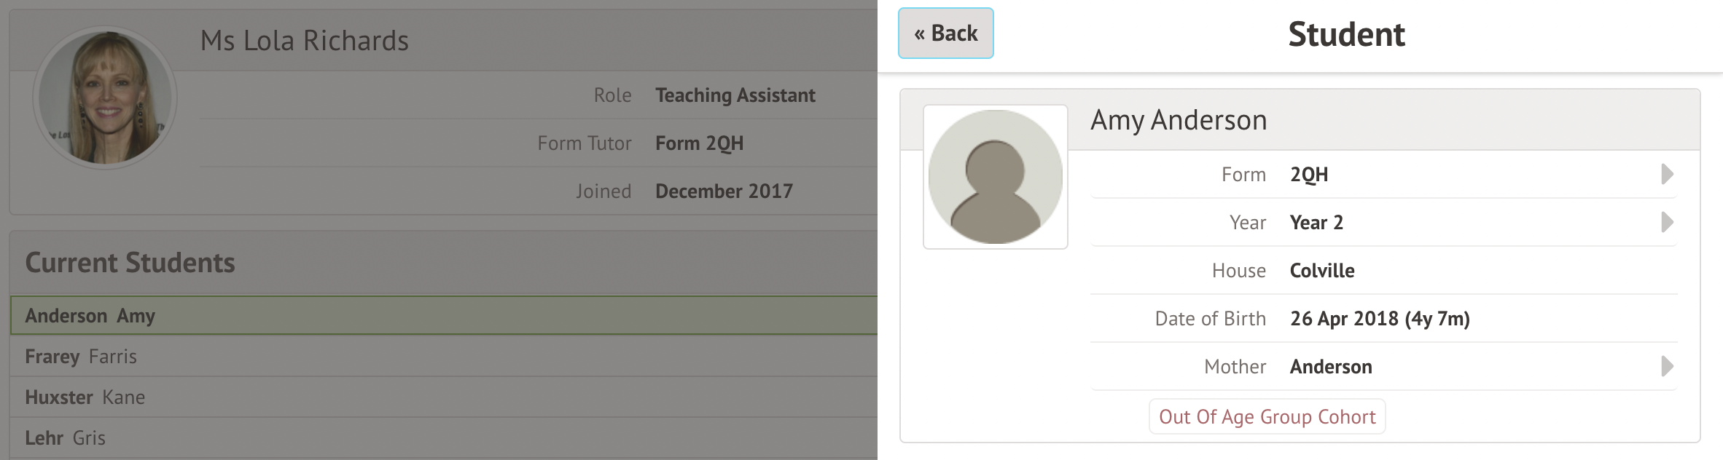Click the Current Students heading
Screen dimensions: 1723x460
(130, 263)
